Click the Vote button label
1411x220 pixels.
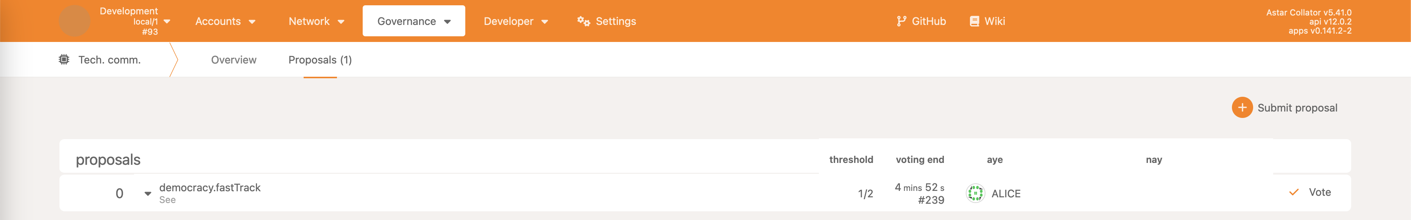(x=1319, y=192)
